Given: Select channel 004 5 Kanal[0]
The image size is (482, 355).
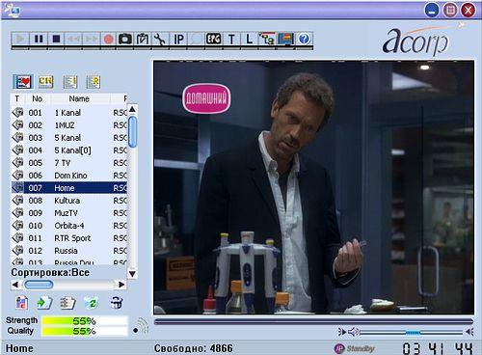Looking at the screenshot, I should point(69,150).
